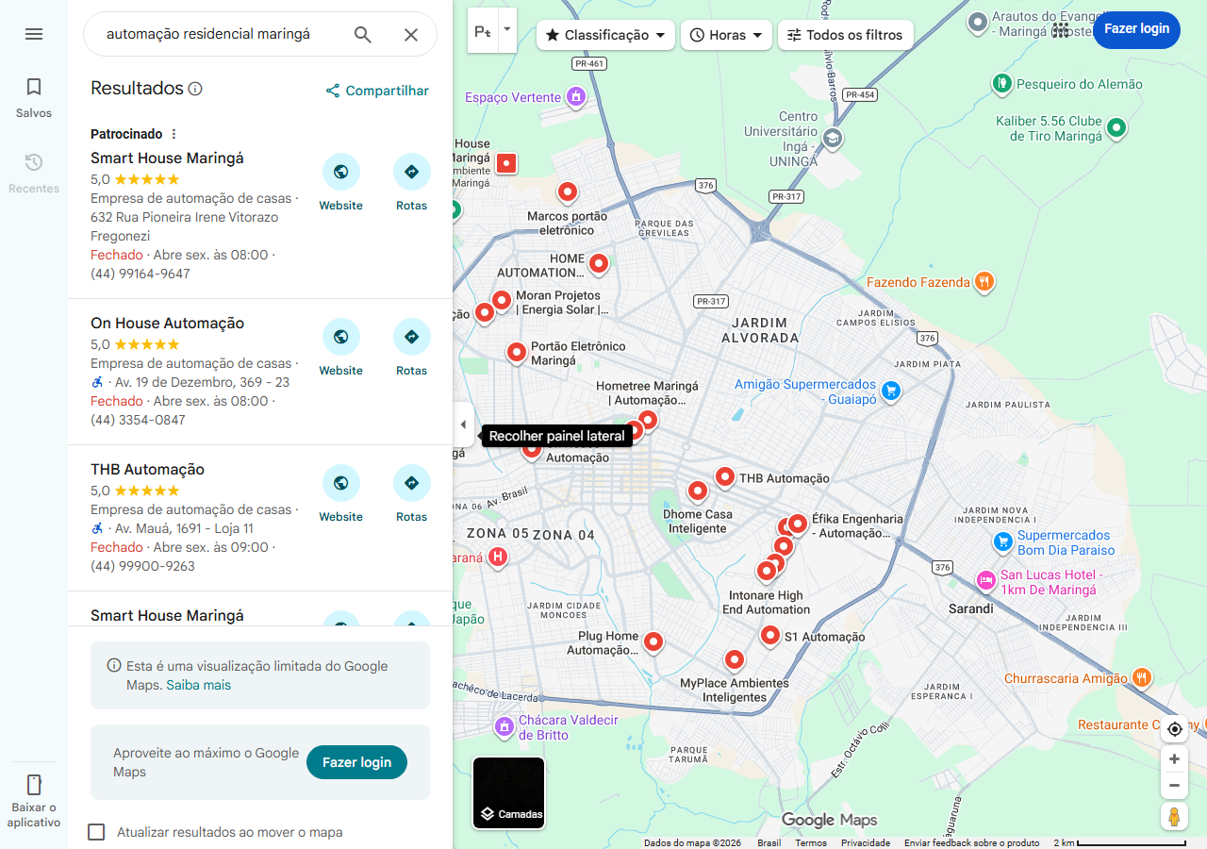Image resolution: width=1207 pixels, height=849 pixels.
Task: Click Dhome Casa Inteligente map pin
Action: tap(697, 491)
